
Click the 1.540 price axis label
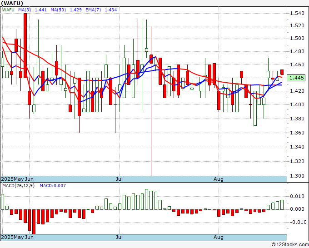coord(297,13)
